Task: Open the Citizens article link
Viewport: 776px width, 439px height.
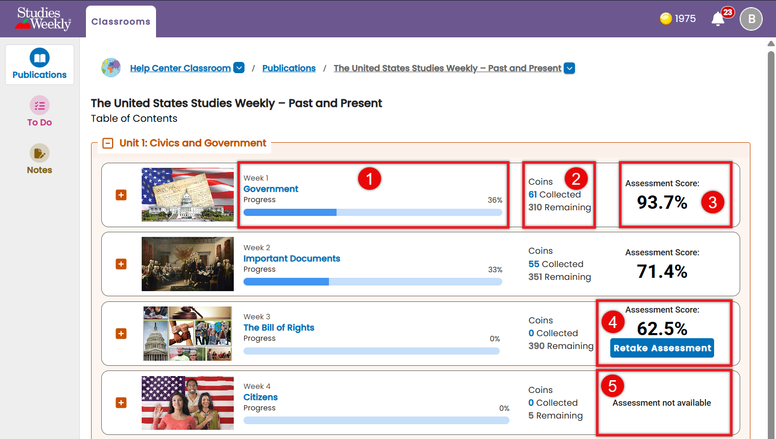Action: 260,397
